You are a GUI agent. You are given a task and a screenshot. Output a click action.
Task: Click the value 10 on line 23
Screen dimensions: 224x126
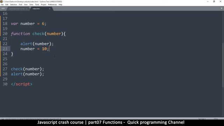tap(44, 49)
